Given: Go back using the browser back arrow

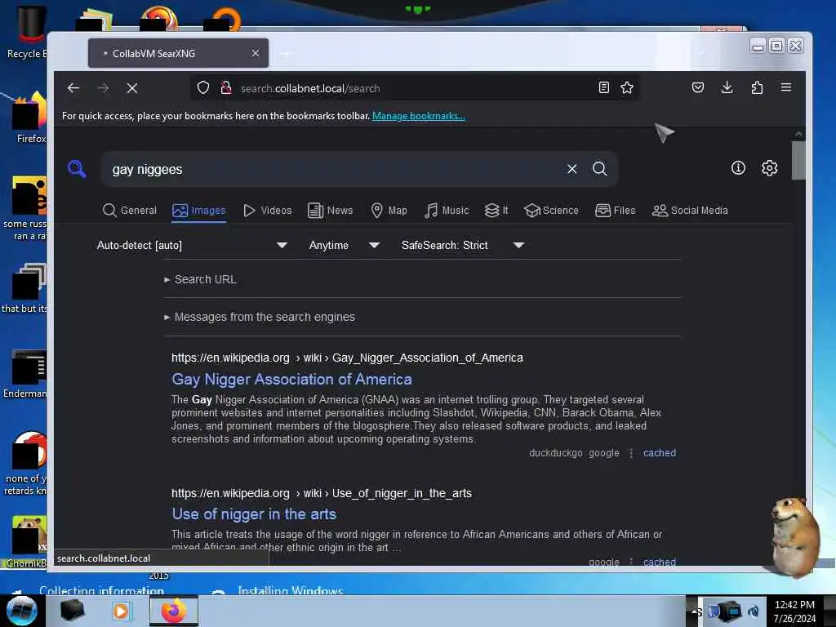Looking at the screenshot, I should point(73,88).
